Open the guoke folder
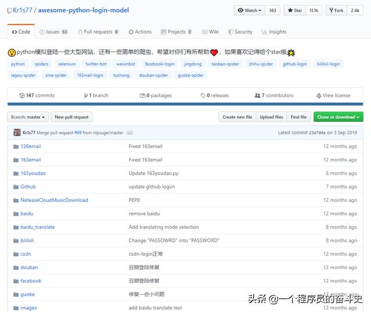The height and width of the screenshot is (312, 371). tap(27, 295)
